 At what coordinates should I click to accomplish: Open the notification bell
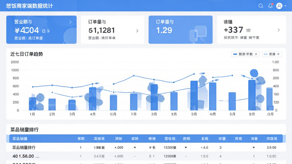pyautogui.click(x=270, y=6)
